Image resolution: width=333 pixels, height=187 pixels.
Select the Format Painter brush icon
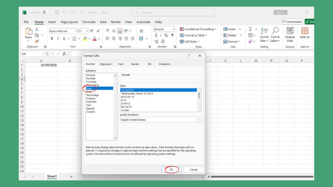coord(37,41)
